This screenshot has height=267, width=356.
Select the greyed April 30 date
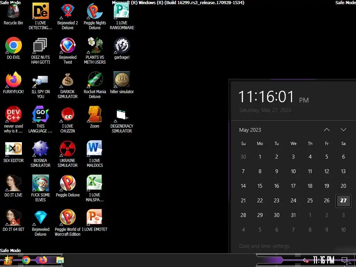pos(243,157)
